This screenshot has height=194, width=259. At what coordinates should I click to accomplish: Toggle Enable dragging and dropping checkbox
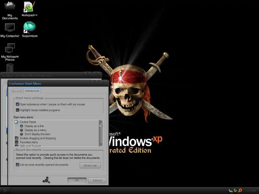(x=16, y=138)
